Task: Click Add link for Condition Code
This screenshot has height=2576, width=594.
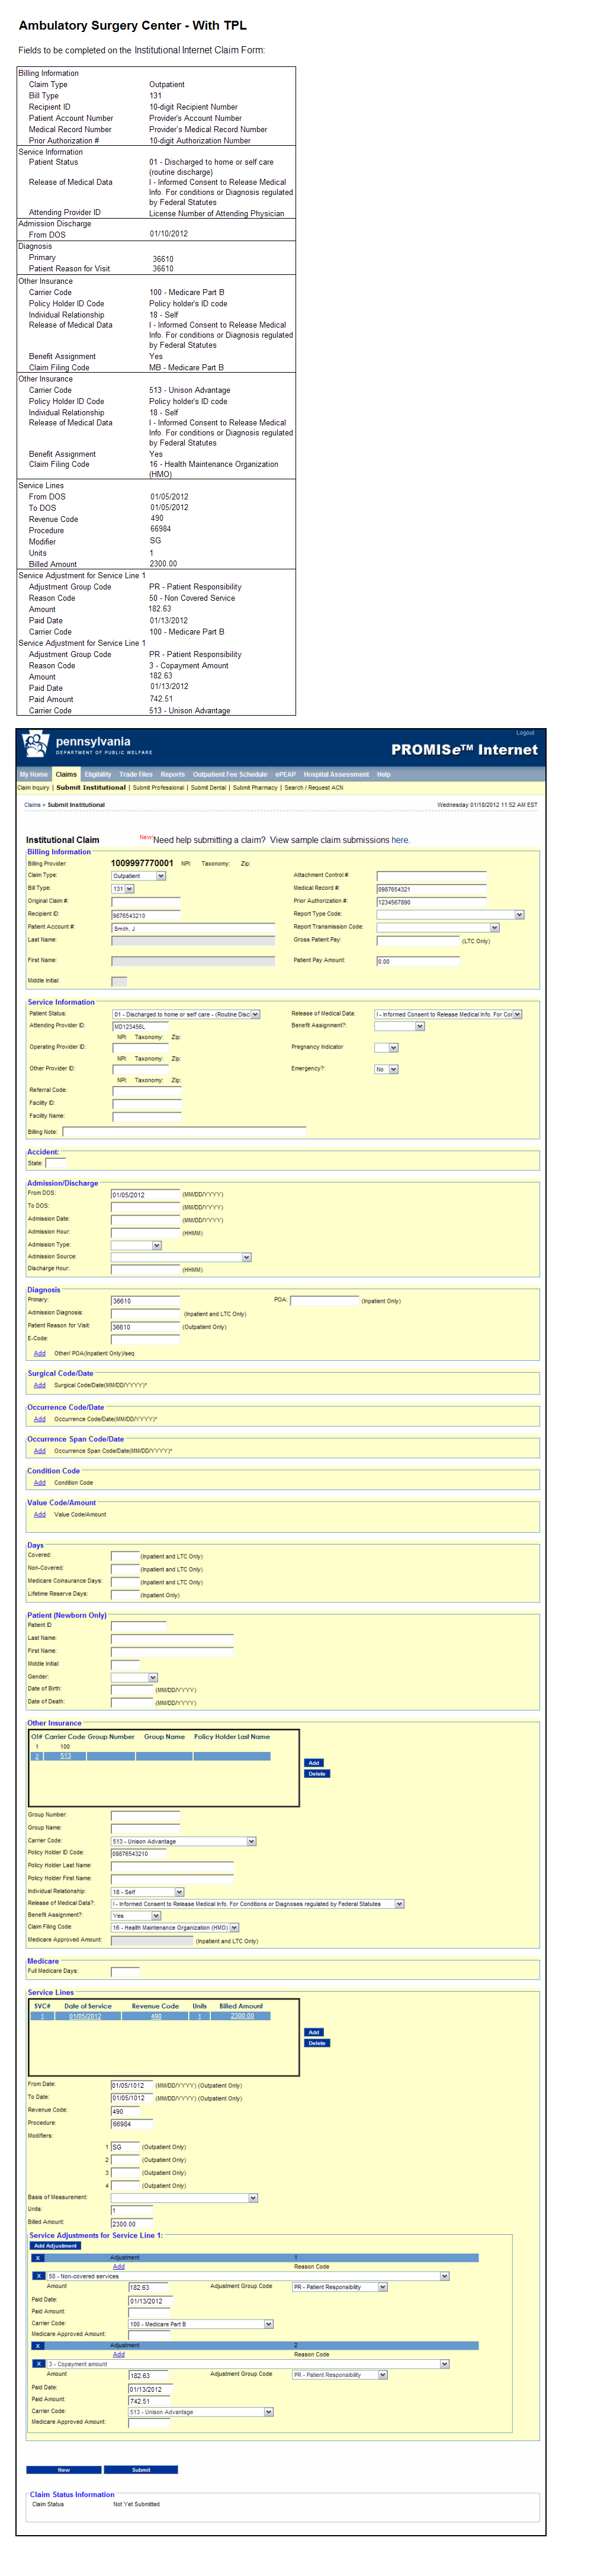Action: 39,1483
